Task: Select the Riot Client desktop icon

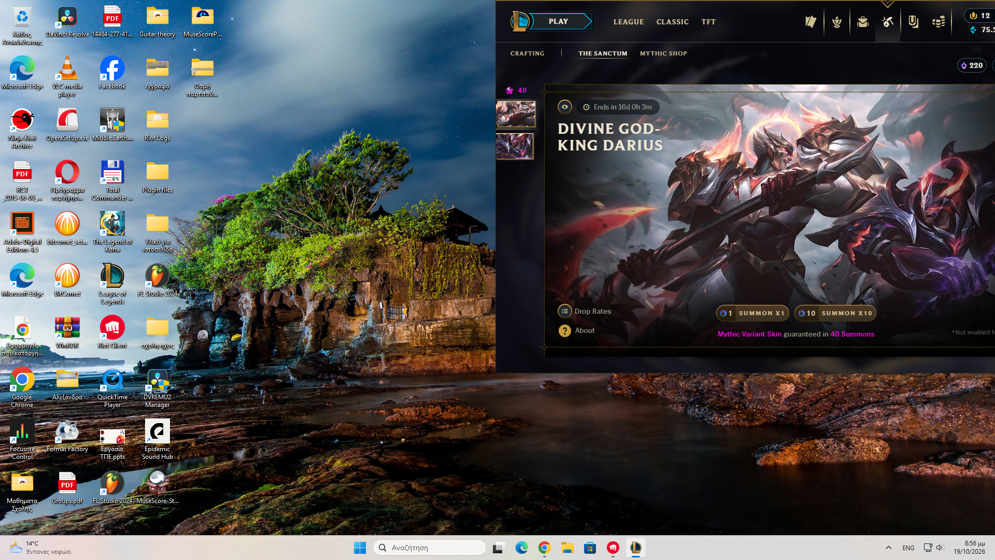Action: click(x=112, y=332)
